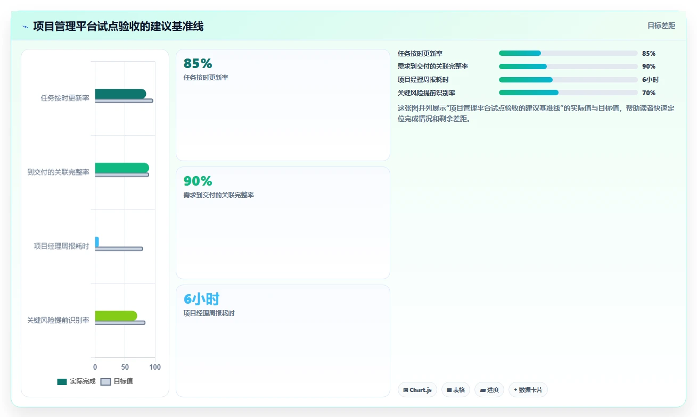
Task: Click the 90% value in progress list
Action: point(649,66)
